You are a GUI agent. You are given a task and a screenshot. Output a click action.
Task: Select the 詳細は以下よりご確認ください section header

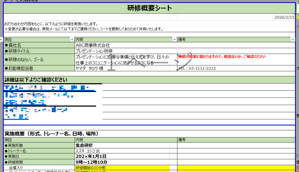(x=36, y=80)
